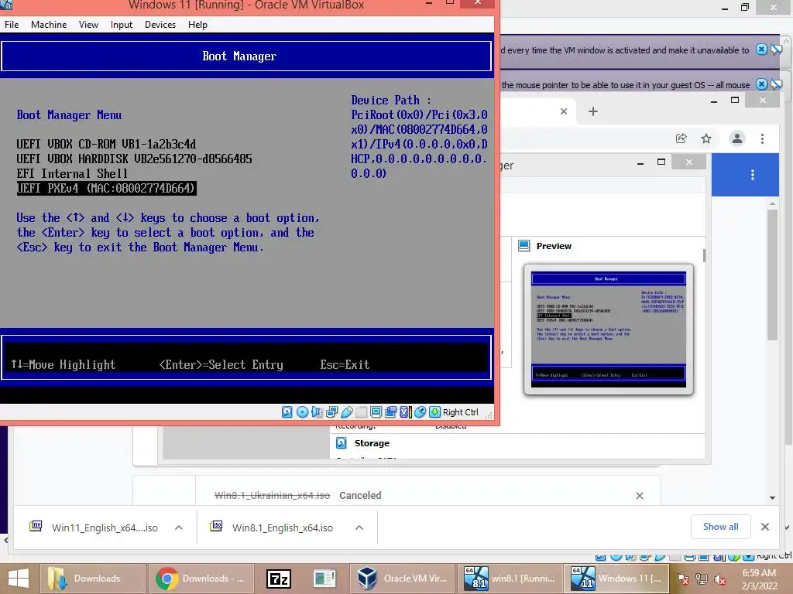Expand Win11_English_x64 download options chevron
The height and width of the screenshot is (594, 793).
[x=179, y=527]
